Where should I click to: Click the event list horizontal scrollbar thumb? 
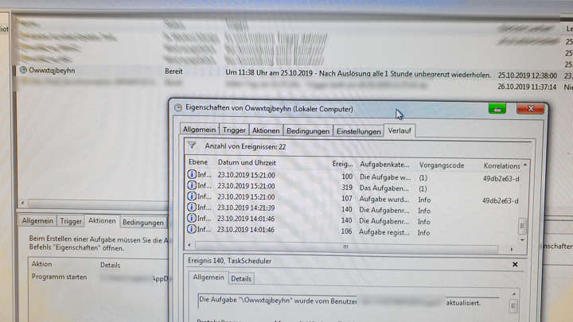click(x=346, y=246)
